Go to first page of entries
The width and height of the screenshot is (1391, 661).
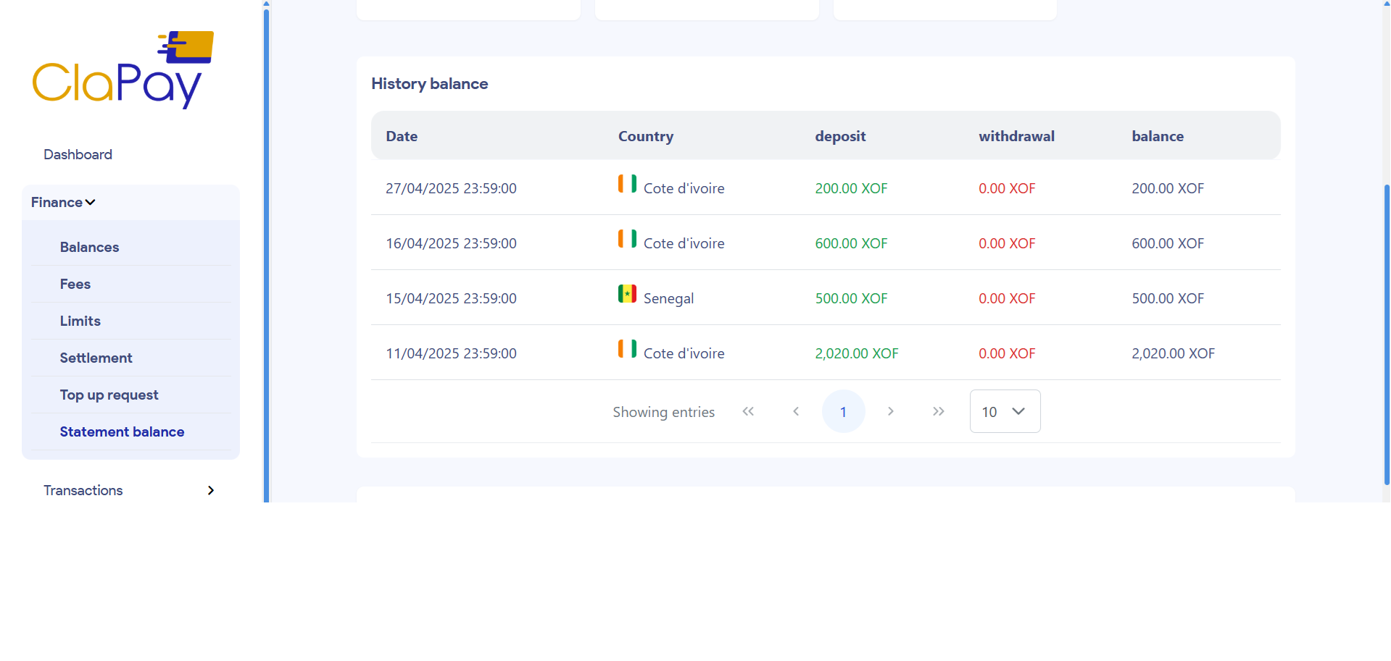click(748, 411)
